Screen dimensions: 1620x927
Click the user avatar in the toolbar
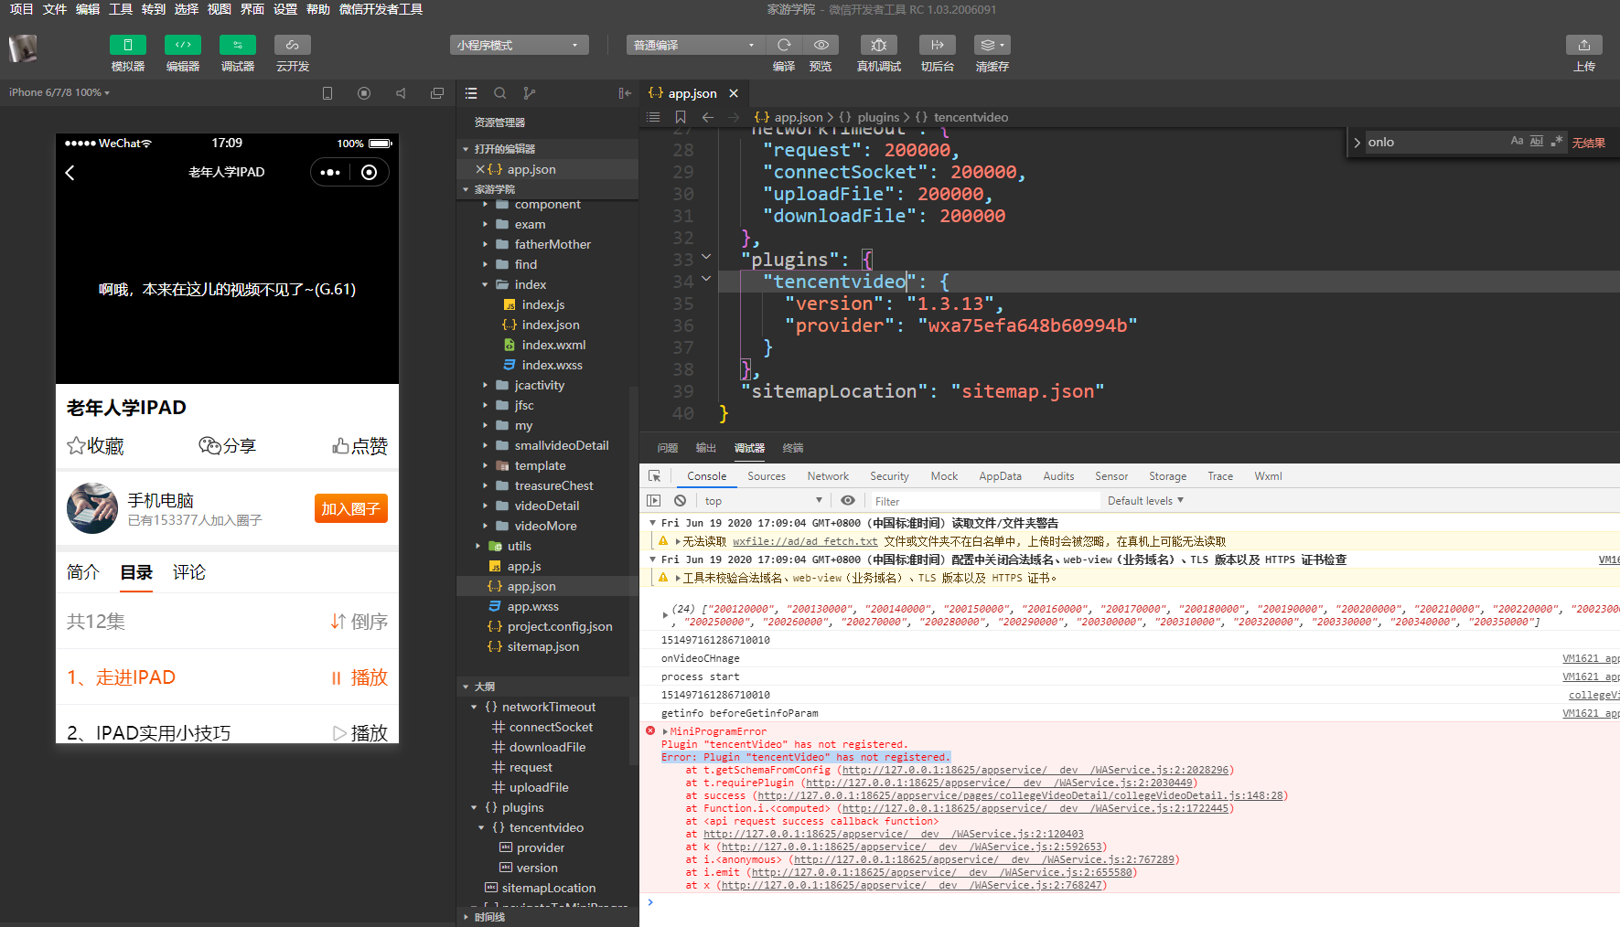point(23,48)
